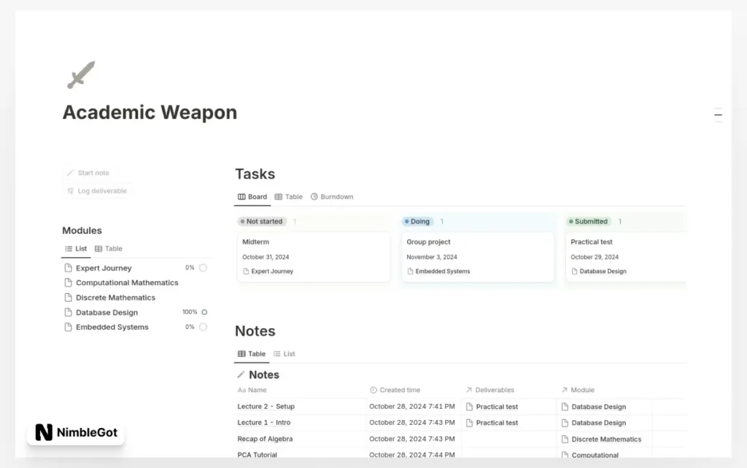Click the page icon on Midterm card
Screen dimensions: 747x468
point(246,271)
